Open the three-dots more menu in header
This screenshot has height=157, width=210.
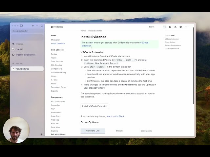point(186,27)
